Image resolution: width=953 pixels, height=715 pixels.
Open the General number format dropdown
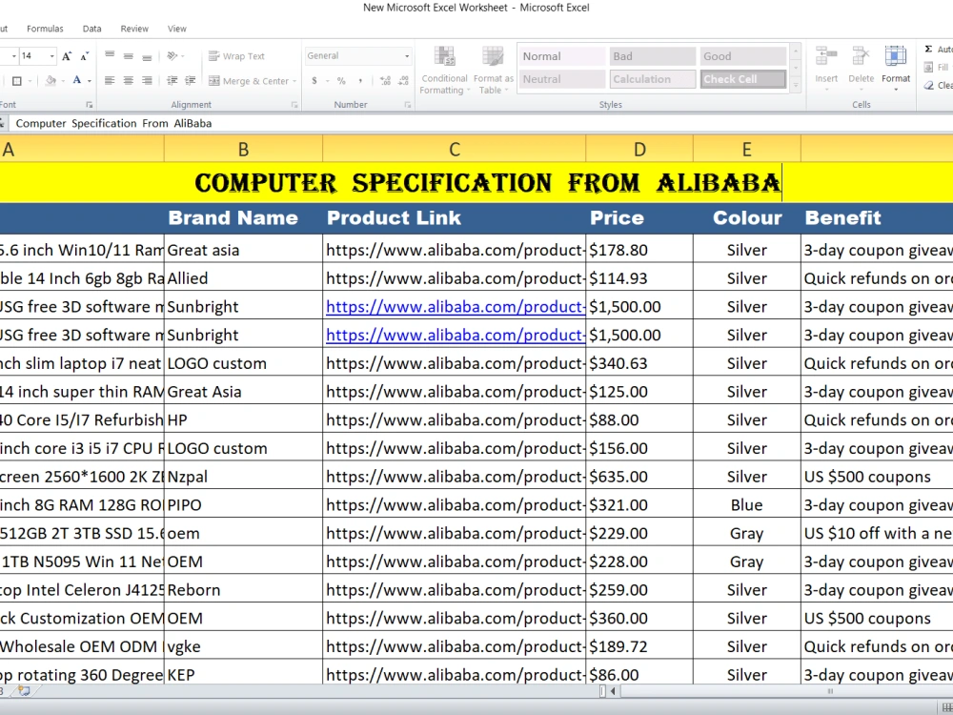pos(407,56)
